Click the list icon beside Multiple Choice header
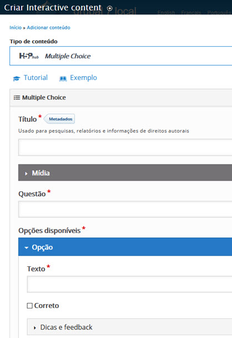The width and height of the screenshot is (232, 338). (17, 98)
